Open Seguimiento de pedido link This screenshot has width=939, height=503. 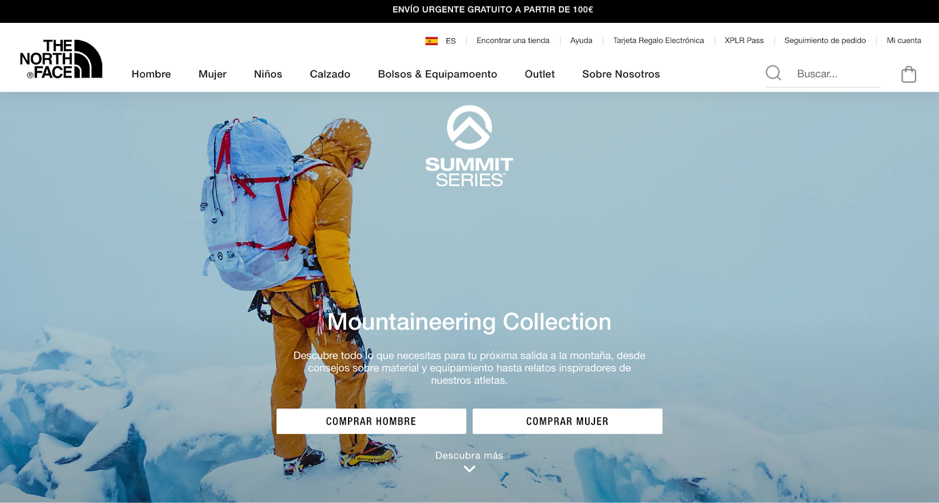tap(825, 40)
